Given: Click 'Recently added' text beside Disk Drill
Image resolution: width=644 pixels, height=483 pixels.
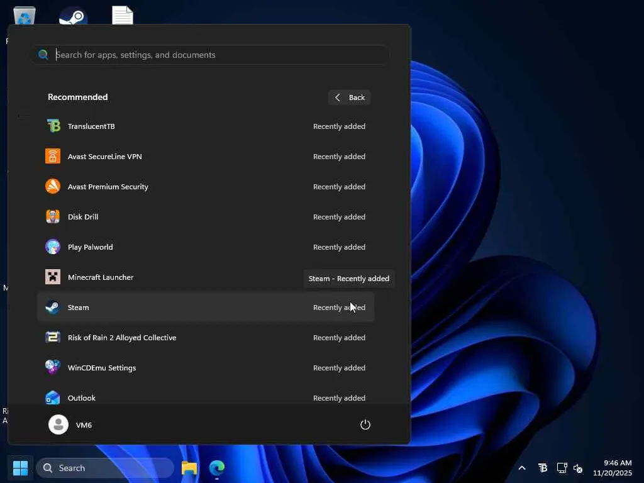Looking at the screenshot, I should click(x=339, y=217).
